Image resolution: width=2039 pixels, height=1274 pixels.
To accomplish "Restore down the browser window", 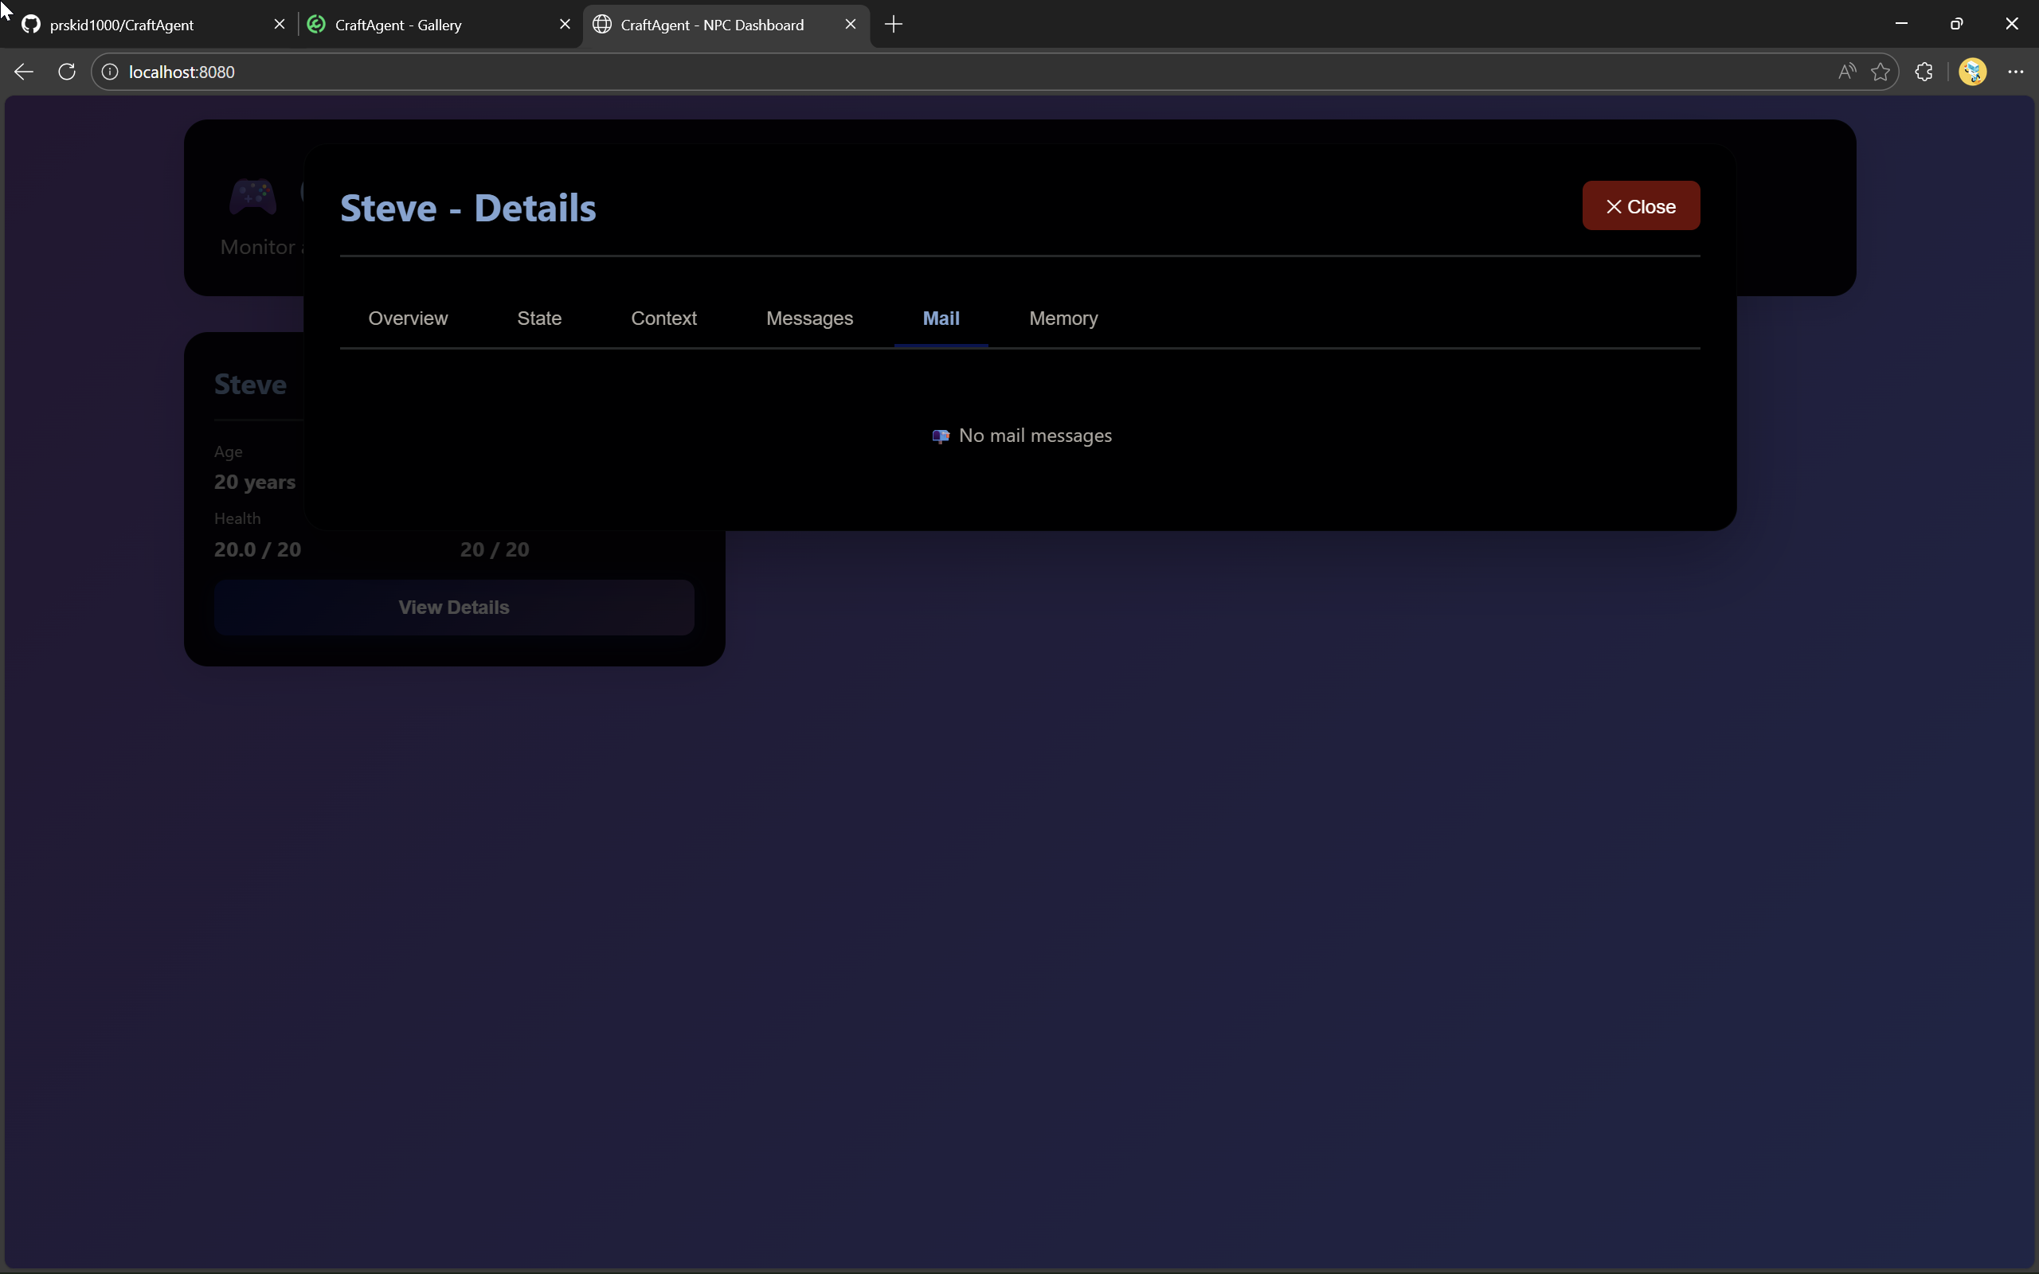I will [1956, 24].
